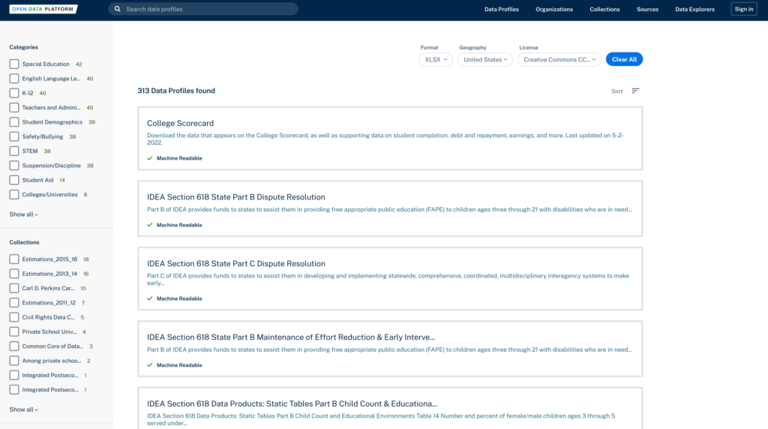Viewport: 768px width, 429px height.
Task: Check the Suspension/Discipline category
Action: 14,166
